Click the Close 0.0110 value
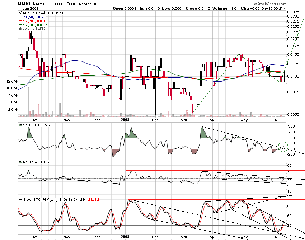This screenshot has height=240, width=305. [x=198, y=8]
